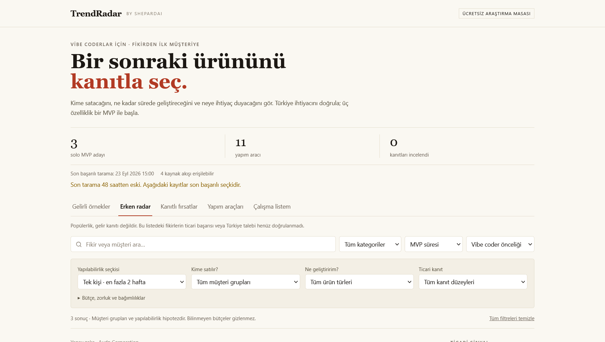This screenshot has height=342, width=605.
Task: Open the Tek kişi · en fazla 2 hafta dropdown
Action: point(132,282)
